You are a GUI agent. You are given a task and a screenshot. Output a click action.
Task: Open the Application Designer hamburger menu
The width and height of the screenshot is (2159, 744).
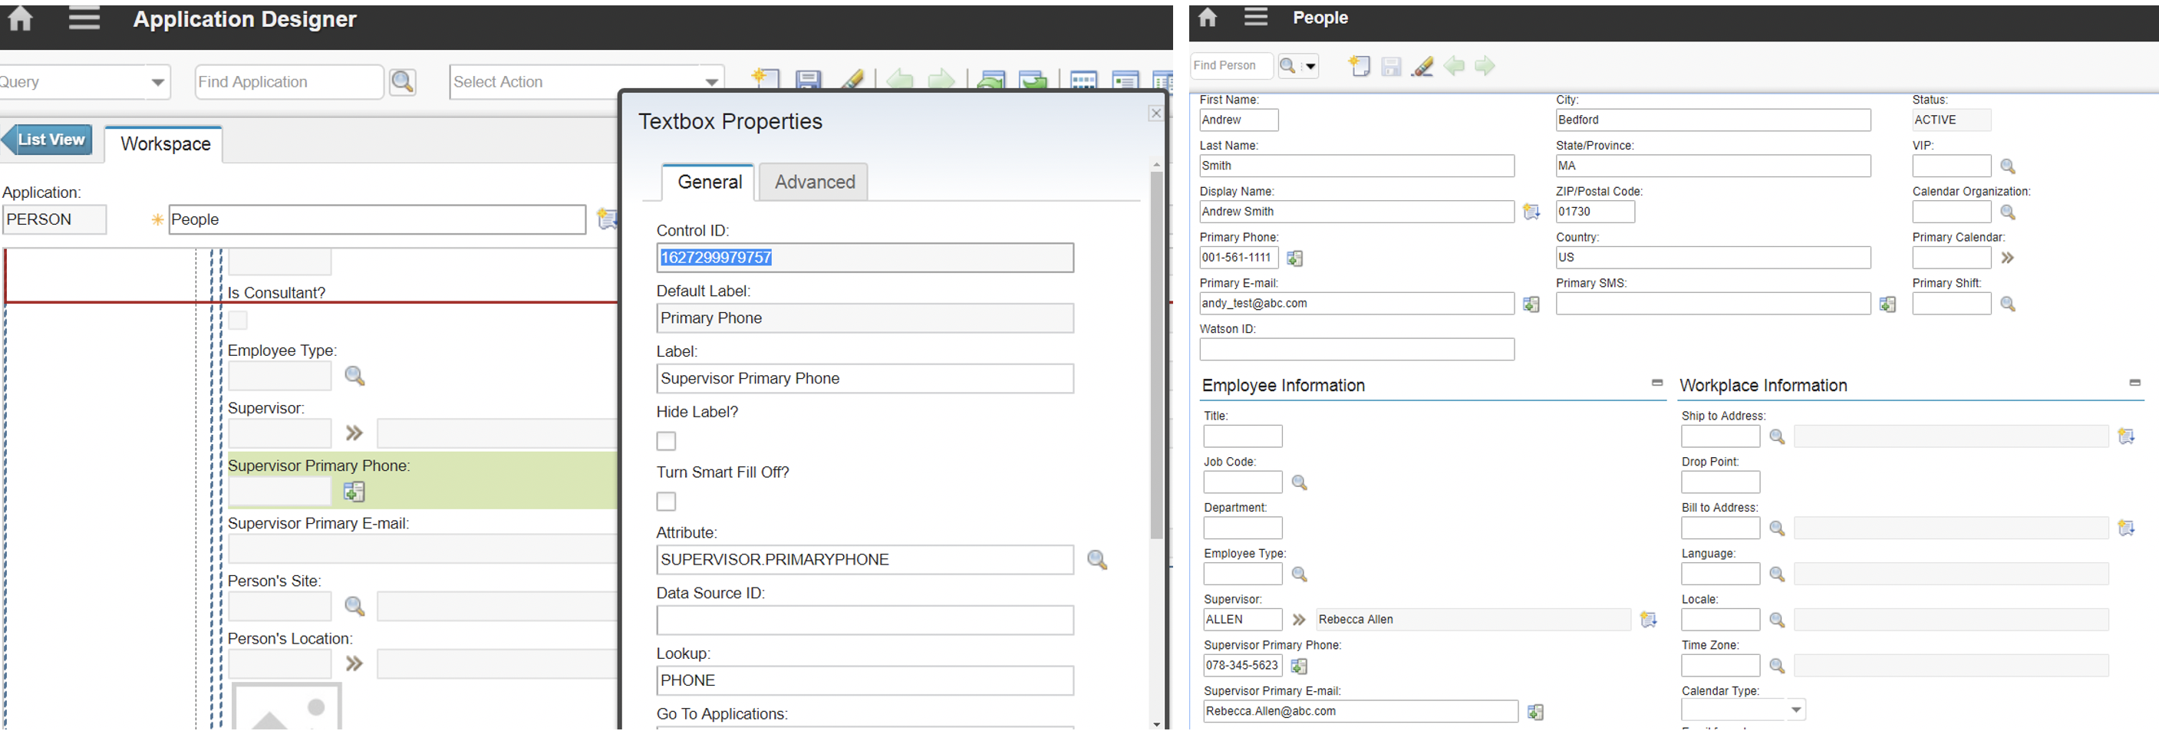click(x=84, y=18)
